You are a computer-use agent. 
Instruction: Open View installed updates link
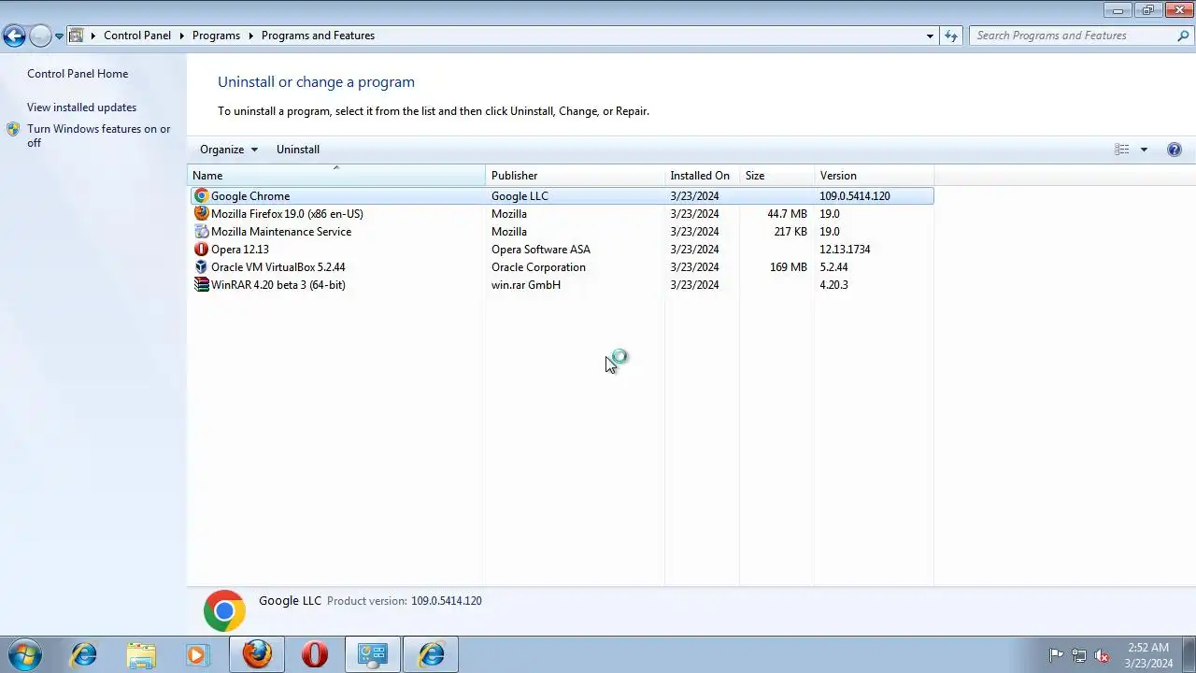81,107
